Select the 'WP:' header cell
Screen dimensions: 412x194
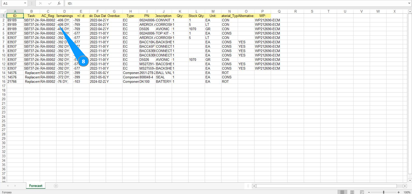[262, 16]
